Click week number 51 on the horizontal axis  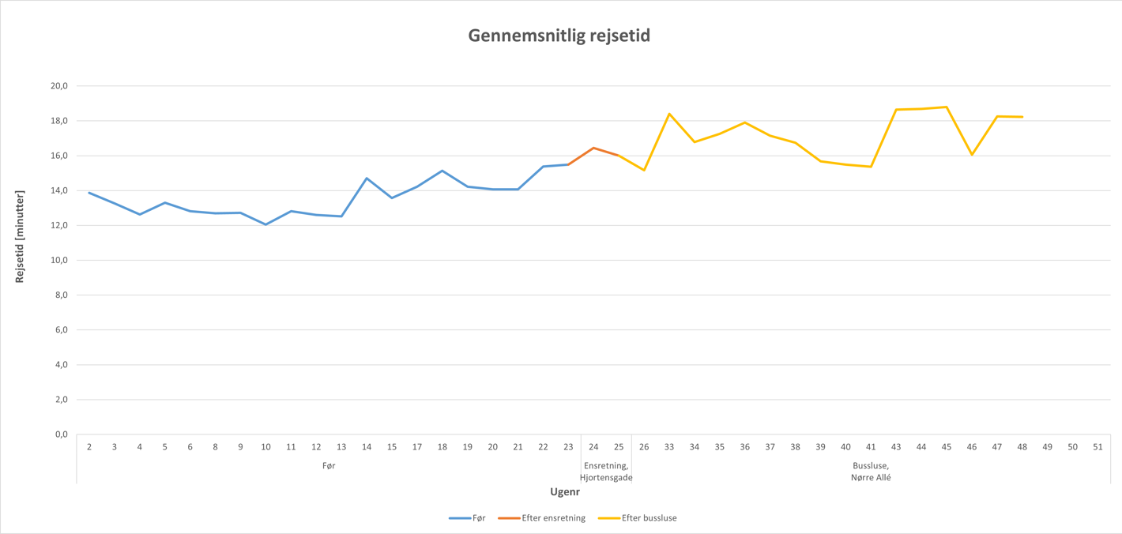pyautogui.click(x=1098, y=447)
